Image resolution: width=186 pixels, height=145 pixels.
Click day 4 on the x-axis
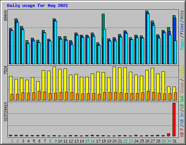28,141
